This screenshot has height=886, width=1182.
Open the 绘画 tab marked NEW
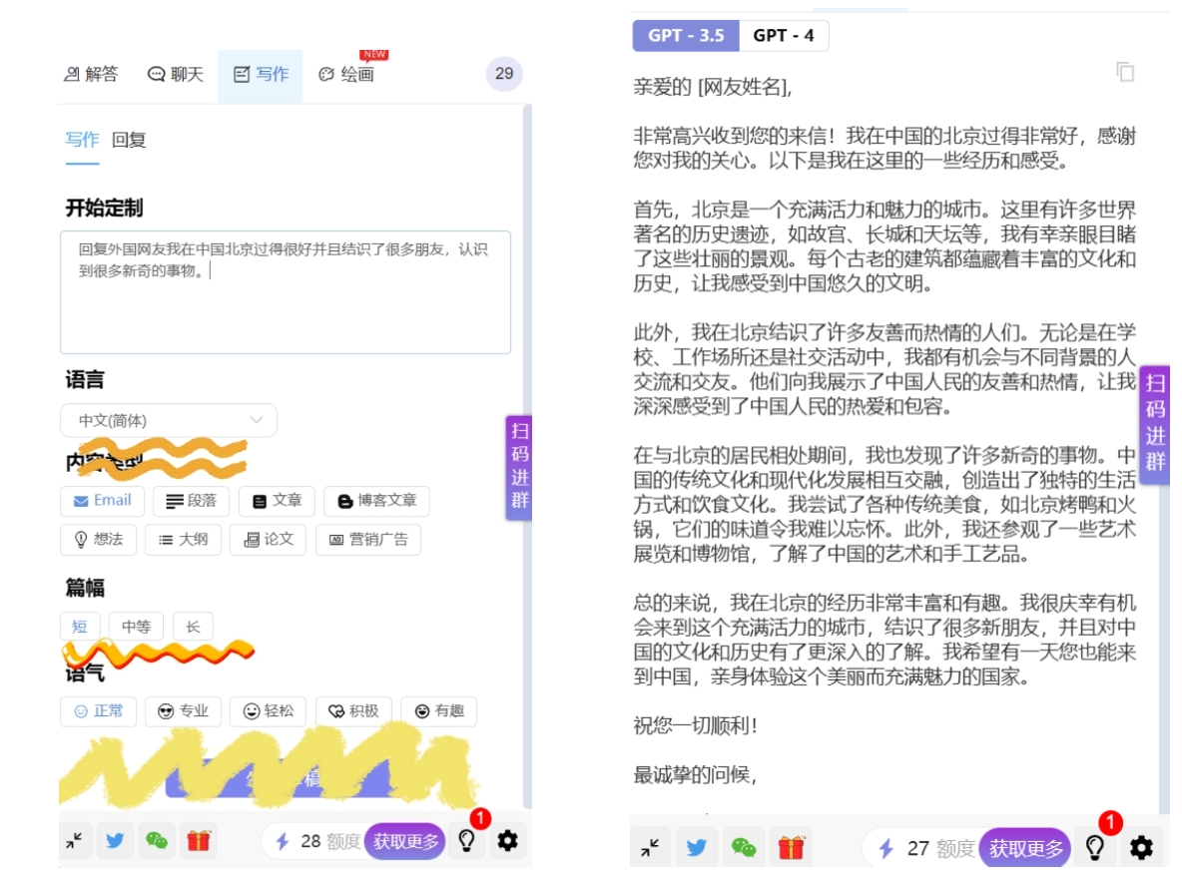pyautogui.click(x=346, y=74)
